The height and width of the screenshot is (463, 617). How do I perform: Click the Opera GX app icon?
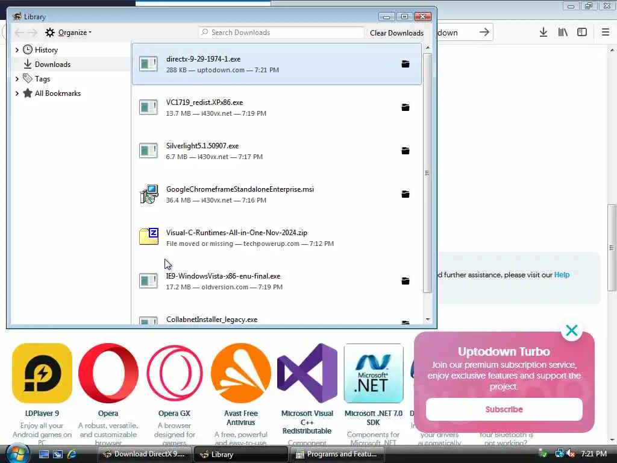pyautogui.click(x=174, y=373)
